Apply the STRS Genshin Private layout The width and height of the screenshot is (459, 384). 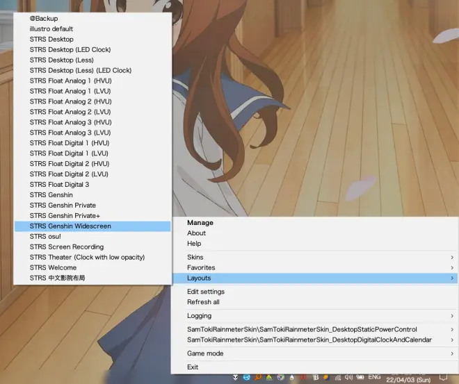(x=92, y=205)
